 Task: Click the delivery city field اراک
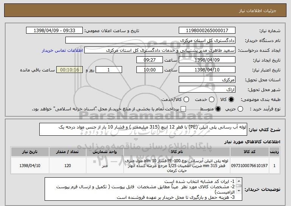pos(207,90)
